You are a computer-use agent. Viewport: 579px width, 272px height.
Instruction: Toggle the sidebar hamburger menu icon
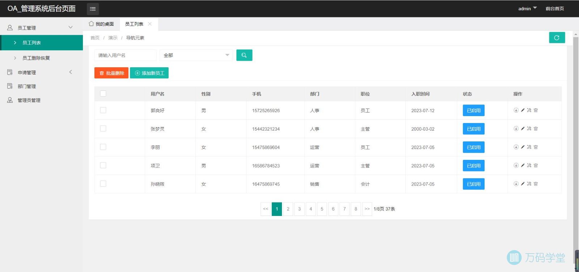pyautogui.click(x=93, y=9)
